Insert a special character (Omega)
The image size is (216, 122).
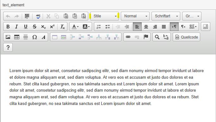coord(34,37)
